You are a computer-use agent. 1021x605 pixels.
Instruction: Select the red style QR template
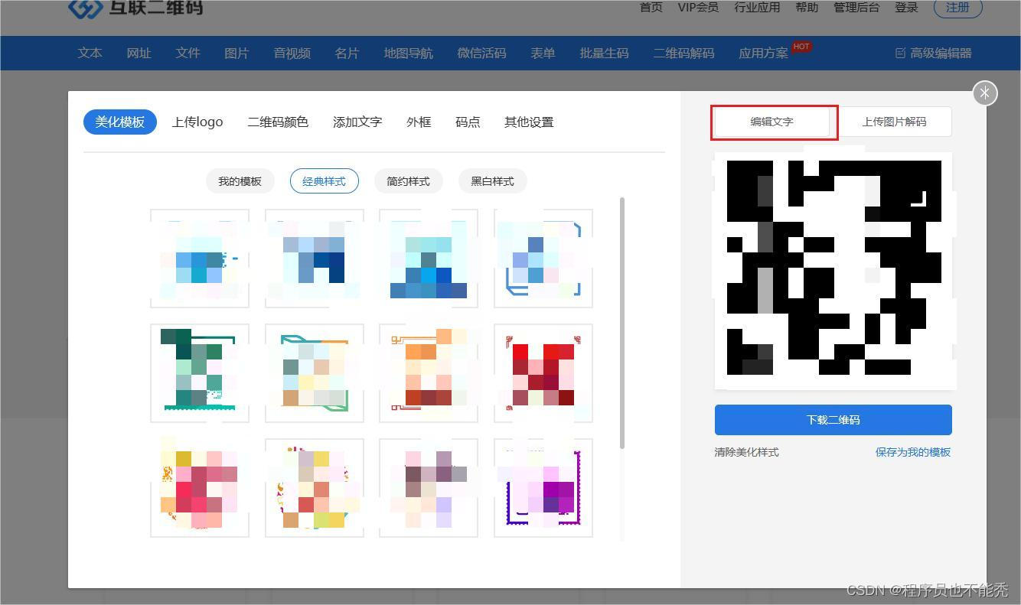tap(543, 372)
